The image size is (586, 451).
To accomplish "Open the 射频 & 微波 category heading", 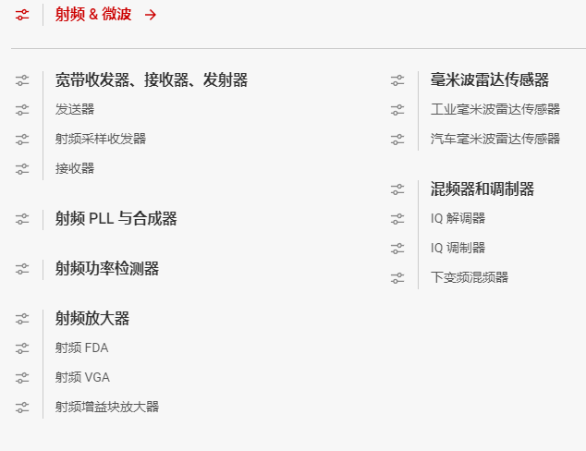I will pyautogui.click(x=92, y=15).
